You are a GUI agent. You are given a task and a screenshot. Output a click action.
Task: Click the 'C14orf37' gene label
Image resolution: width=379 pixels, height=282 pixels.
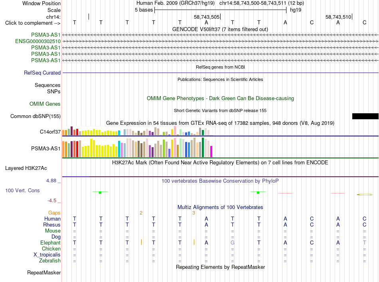[50, 132]
